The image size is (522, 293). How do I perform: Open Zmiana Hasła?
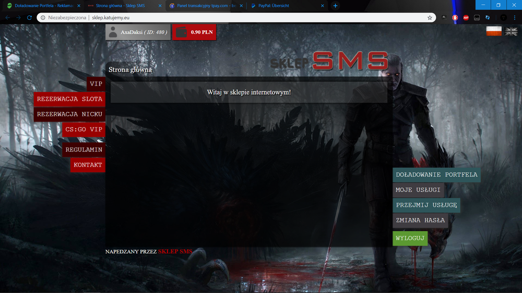(420, 220)
